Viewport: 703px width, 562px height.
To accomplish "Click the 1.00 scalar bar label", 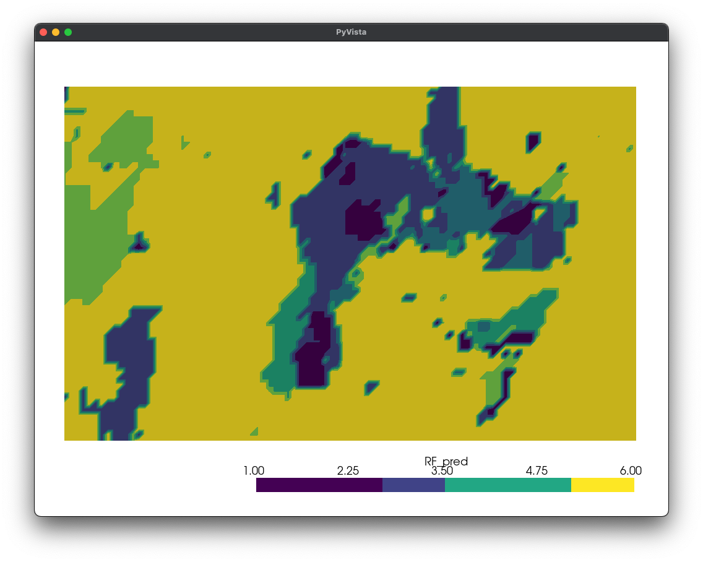I will (x=254, y=471).
